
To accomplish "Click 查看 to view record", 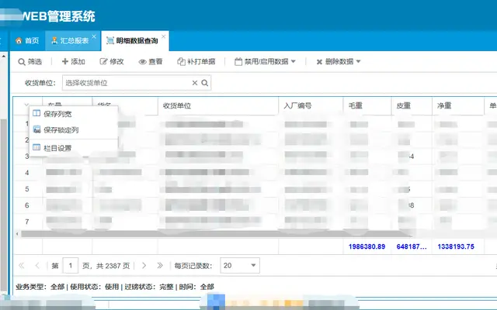I will 151,62.
